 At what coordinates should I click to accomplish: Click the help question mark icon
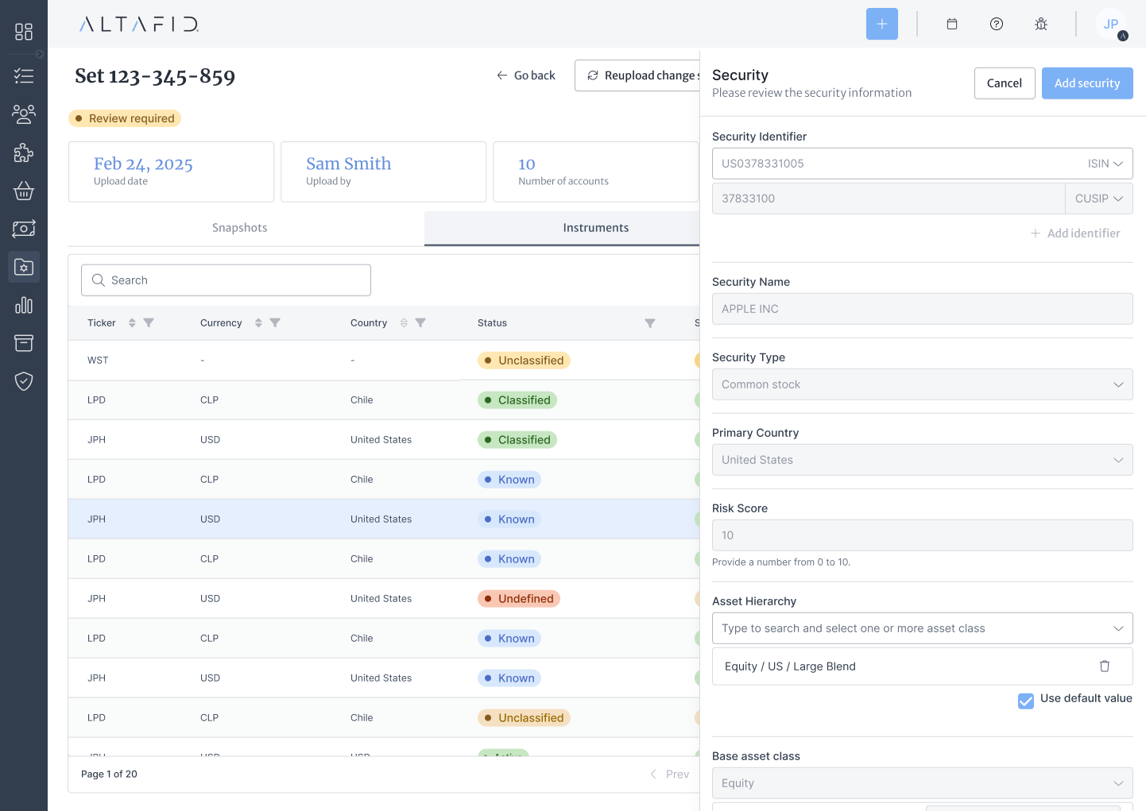coord(996,24)
